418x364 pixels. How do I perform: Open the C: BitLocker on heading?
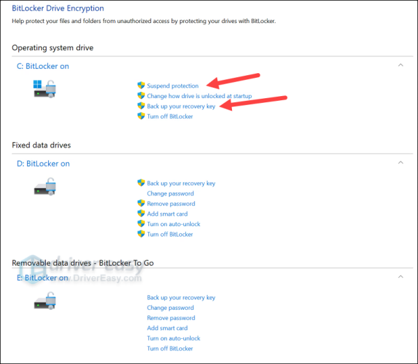(x=43, y=66)
